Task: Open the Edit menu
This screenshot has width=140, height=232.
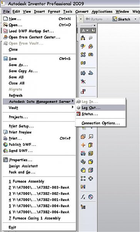Action: [16, 11]
